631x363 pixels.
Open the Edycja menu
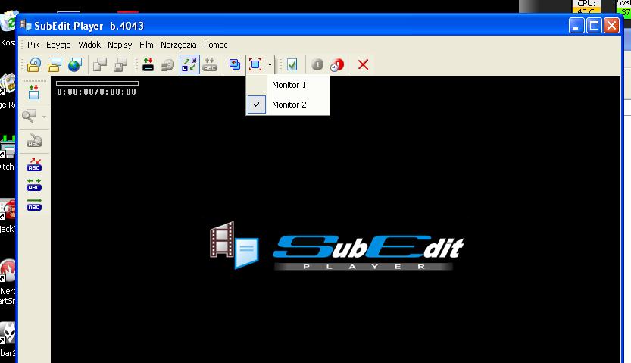[58, 45]
